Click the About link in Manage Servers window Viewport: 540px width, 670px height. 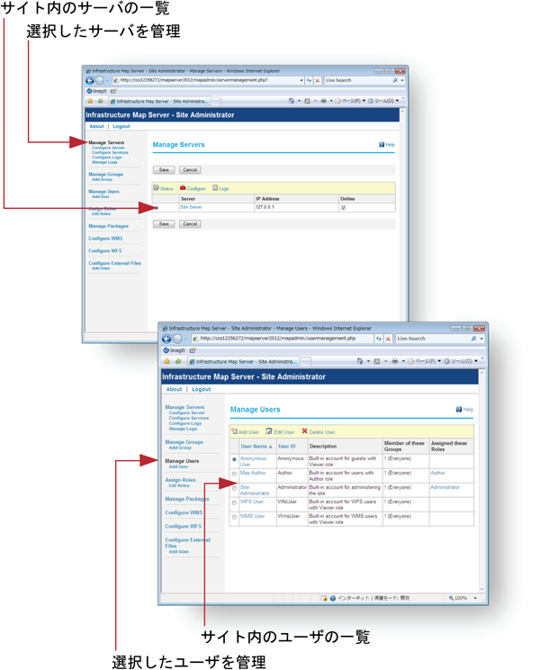(96, 126)
